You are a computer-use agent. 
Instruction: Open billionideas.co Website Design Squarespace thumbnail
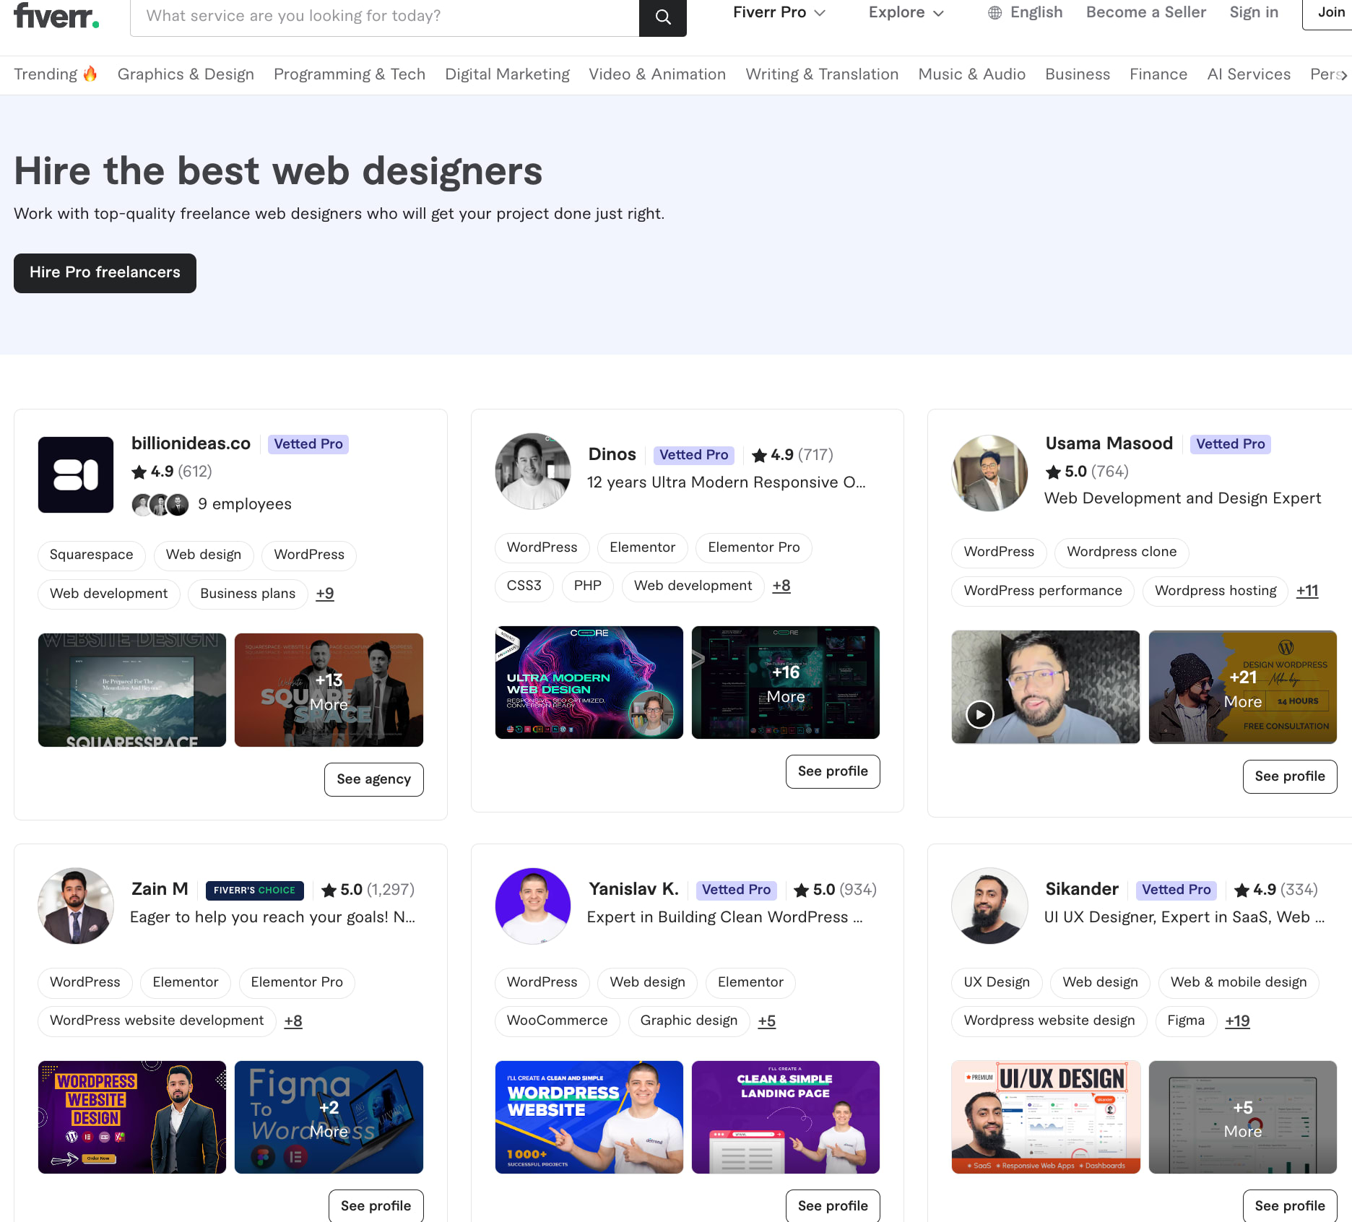(132, 690)
